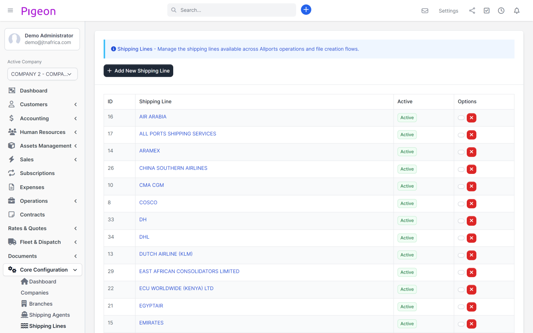Toggle active switch for CMA CGM
The image size is (533, 333).
(x=461, y=186)
